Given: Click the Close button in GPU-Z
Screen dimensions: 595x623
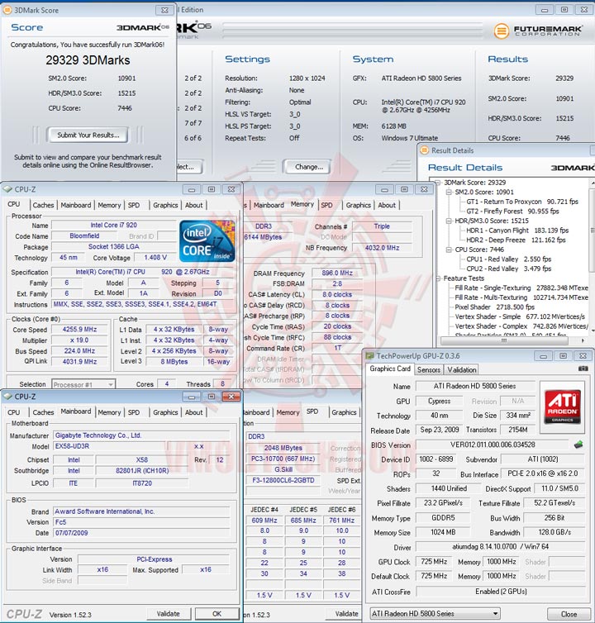Looking at the screenshot, I should [x=569, y=614].
